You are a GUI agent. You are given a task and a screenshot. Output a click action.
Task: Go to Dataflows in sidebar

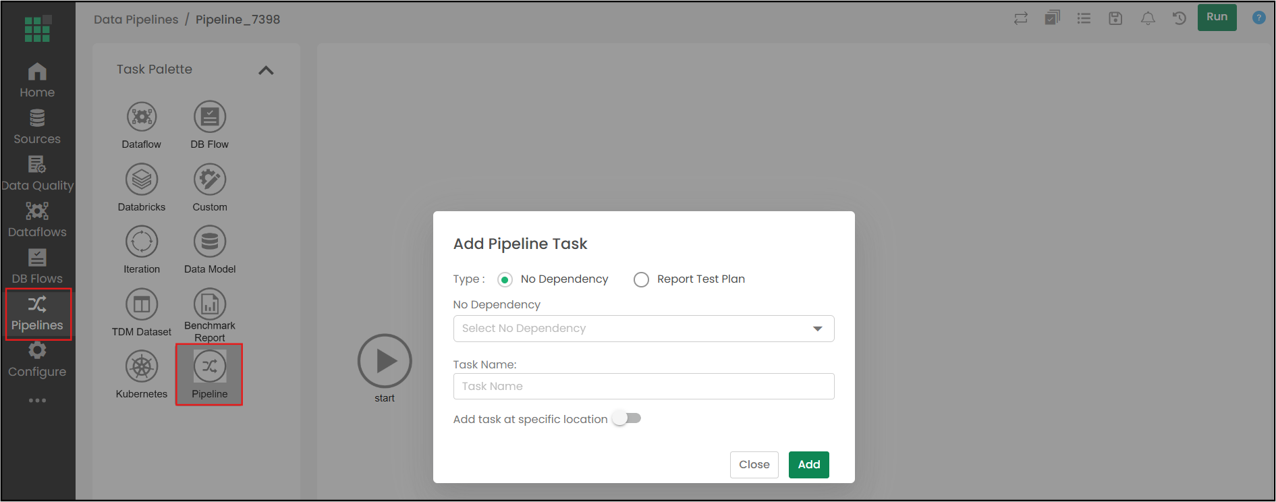pyautogui.click(x=37, y=220)
